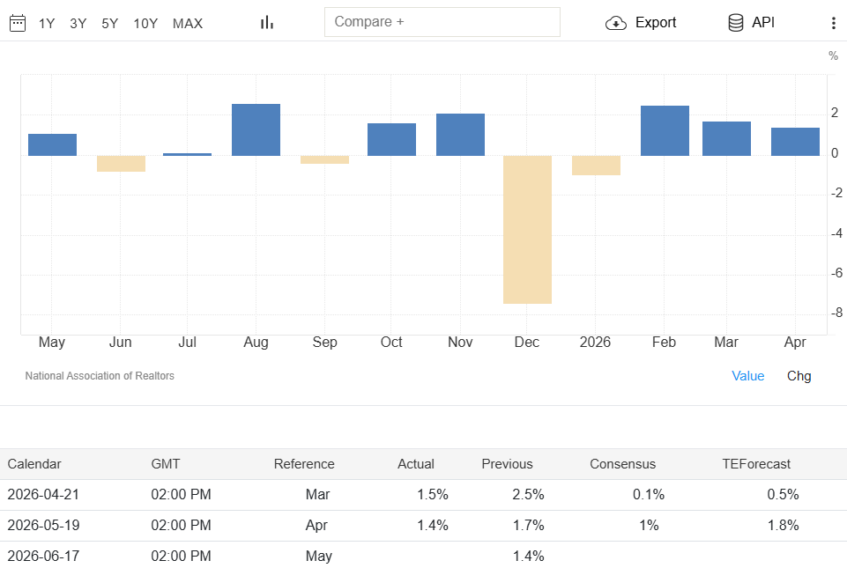This screenshot has height=568, width=847.
Task: Click the 0.5% TEForecast value
Action: click(784, 495)
